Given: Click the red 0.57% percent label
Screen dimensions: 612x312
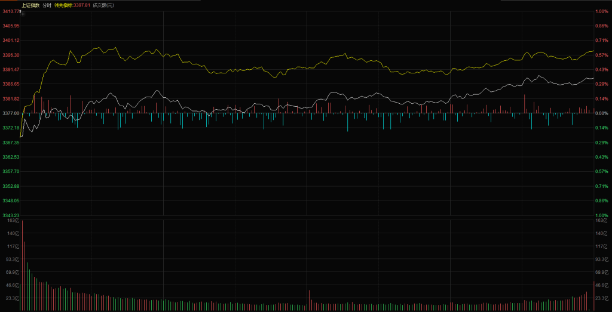Looking at the screenshot, I should pos(602,55).
